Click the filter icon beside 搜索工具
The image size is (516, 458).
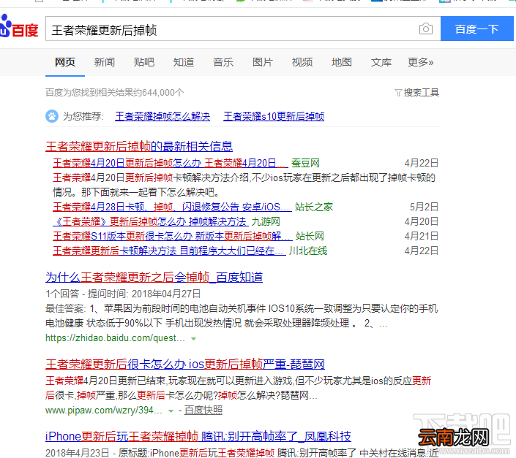pyautogui.click(x=398, y=93)
